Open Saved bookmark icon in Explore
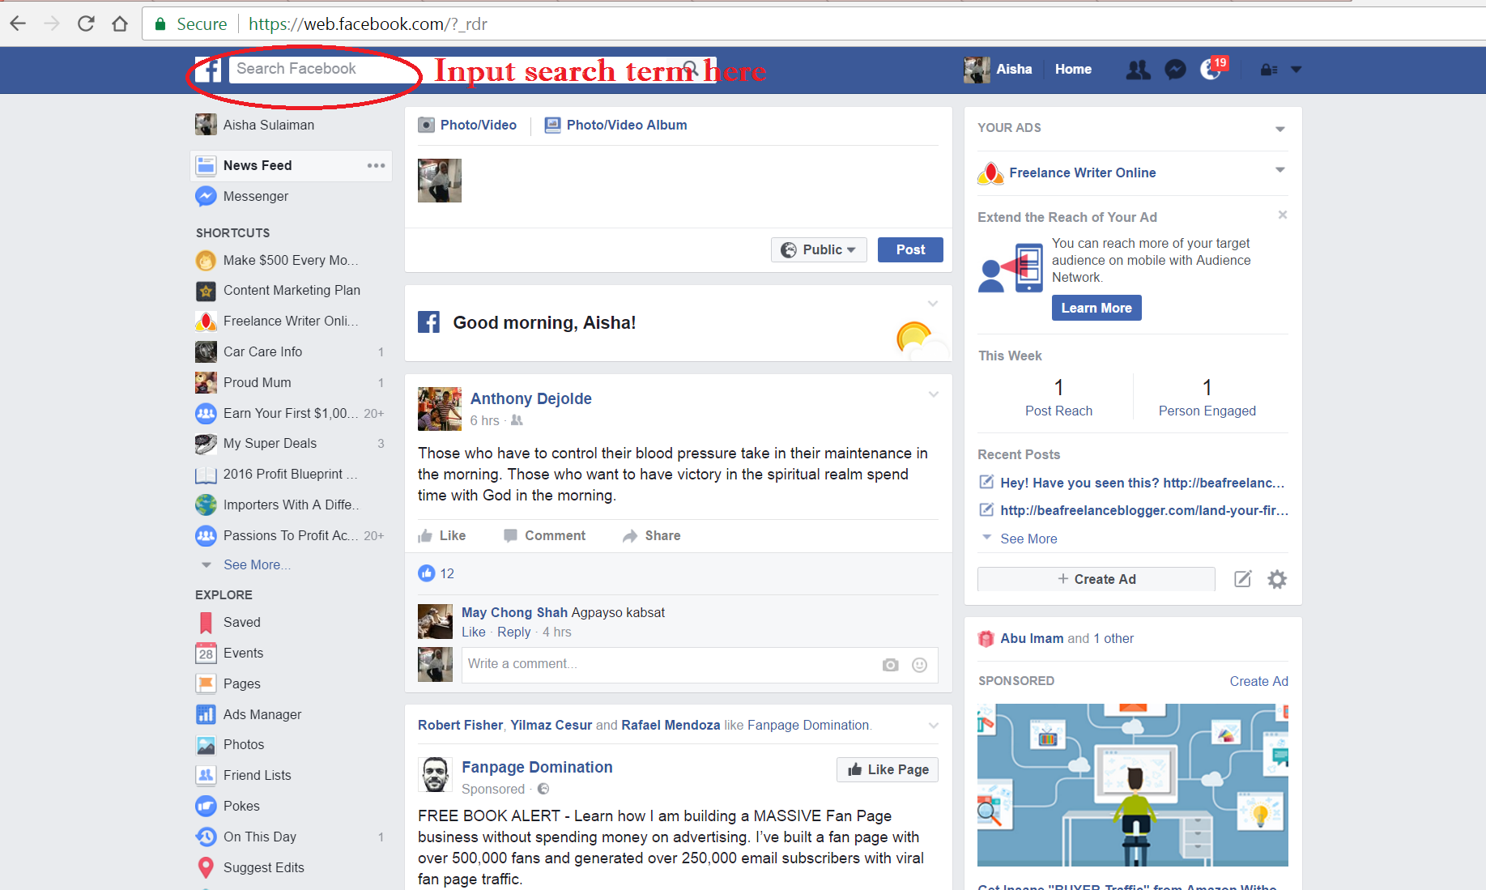Viewport: 1486px width, 890px height. (206, 623)
